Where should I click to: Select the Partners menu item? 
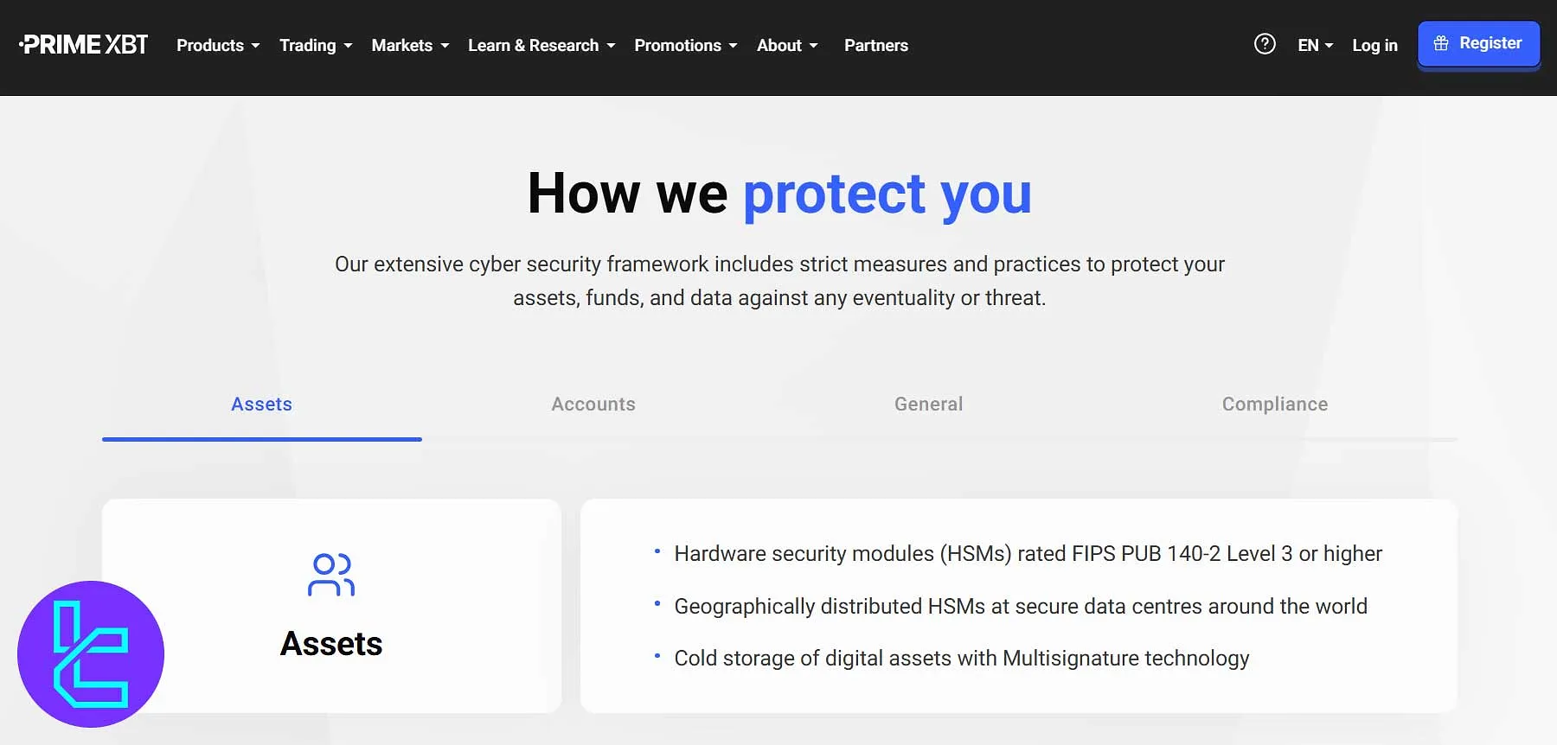tap(875, 45)
